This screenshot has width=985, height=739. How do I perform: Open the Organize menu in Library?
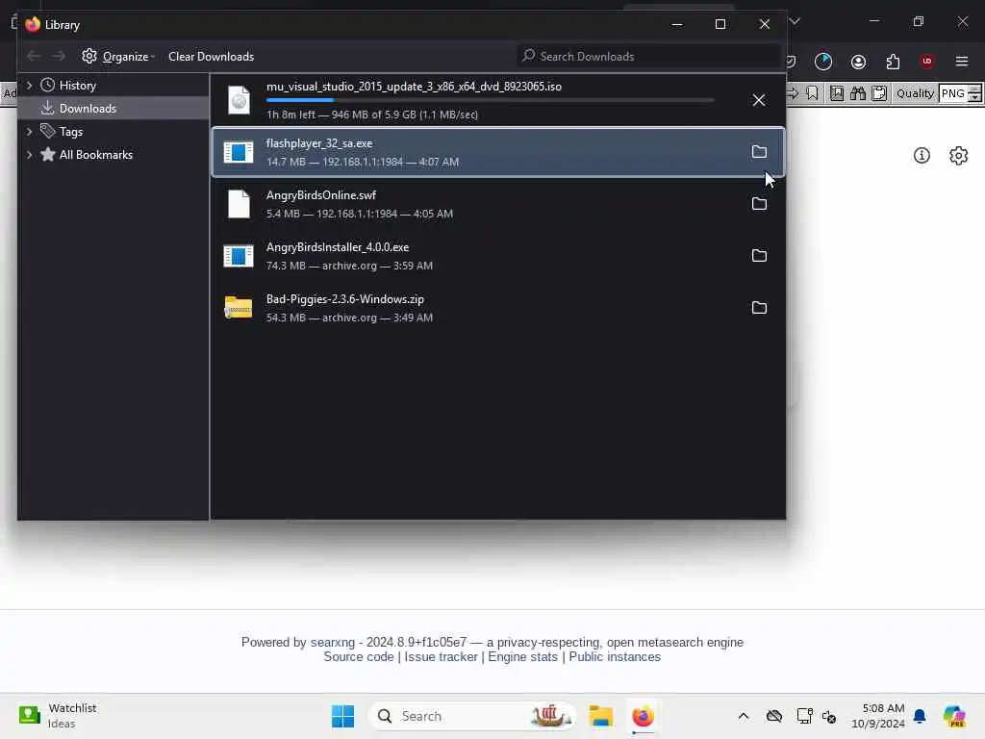pyautogui.click(x=118, y=57)
